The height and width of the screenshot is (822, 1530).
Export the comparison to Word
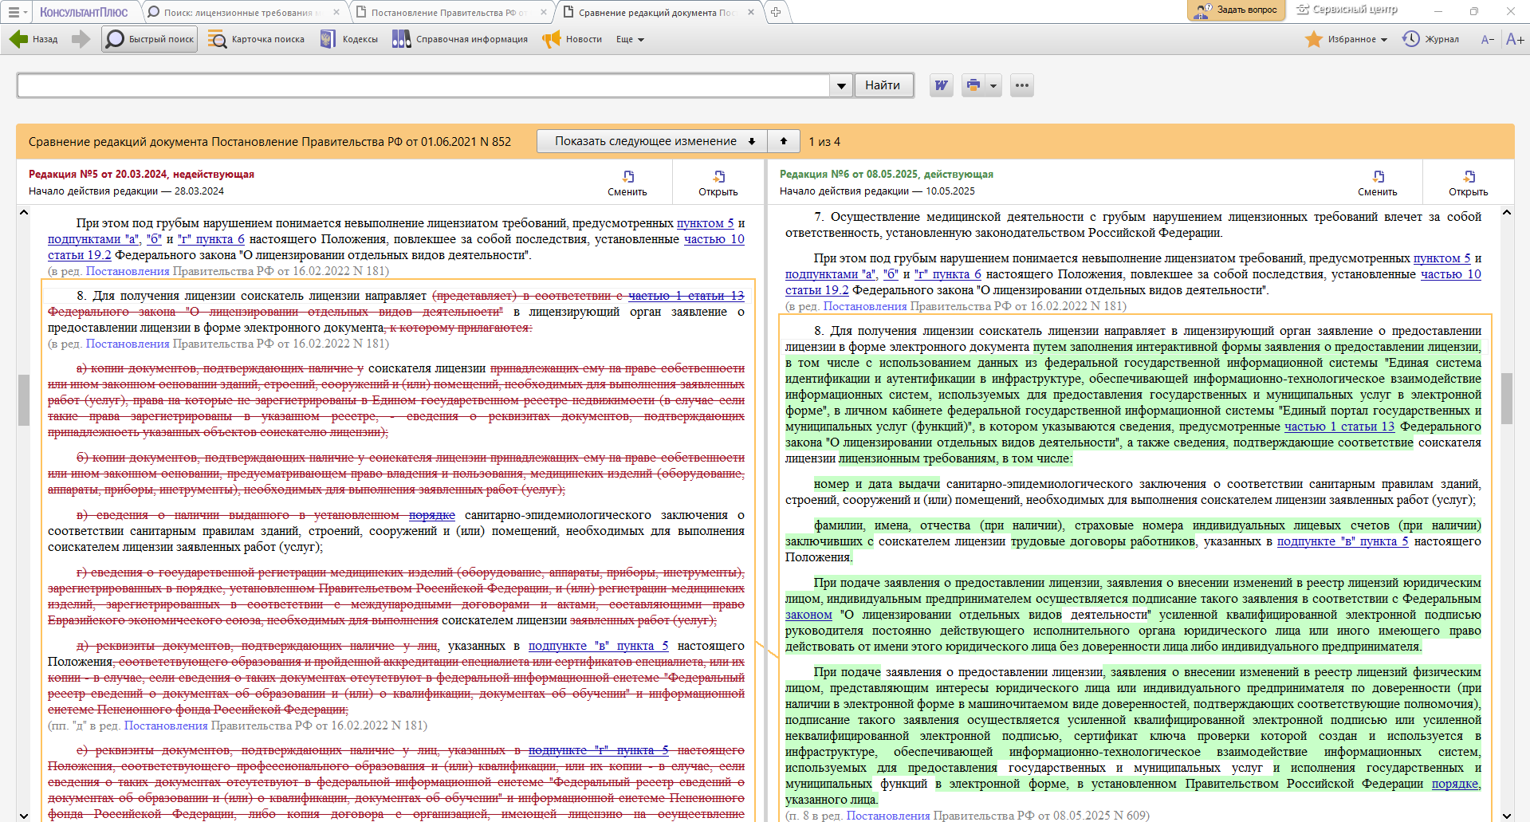(x=942, y=85)
